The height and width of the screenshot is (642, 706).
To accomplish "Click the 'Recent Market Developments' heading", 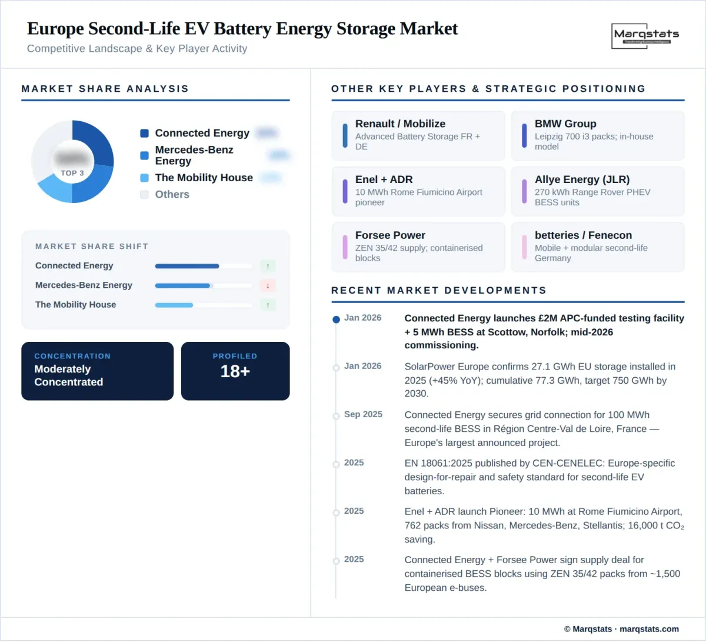I will tap(439, 291).
